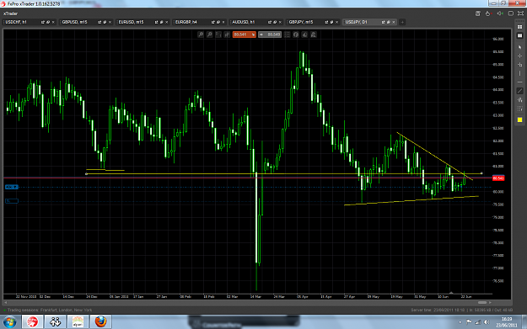
Task: Select the trend line tool
Action: (520, 91)
